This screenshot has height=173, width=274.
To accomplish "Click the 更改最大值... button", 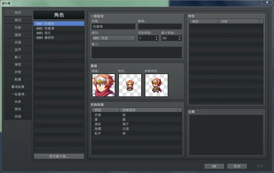I will point(59,156).
